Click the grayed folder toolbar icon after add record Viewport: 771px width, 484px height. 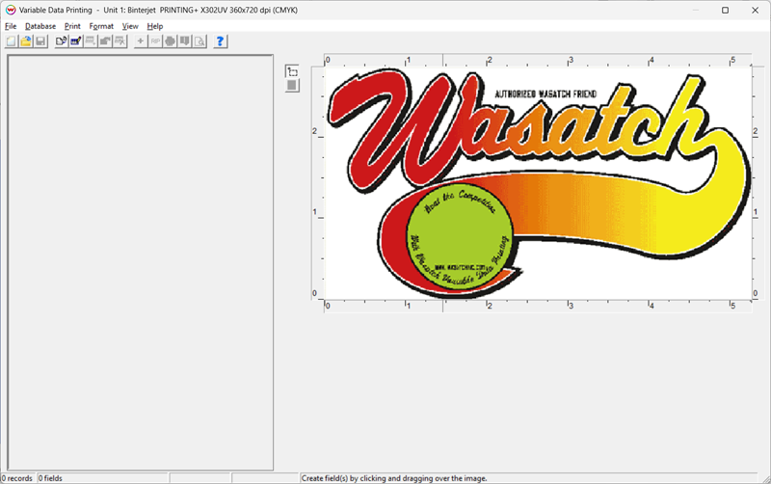(x=105, y=41)
